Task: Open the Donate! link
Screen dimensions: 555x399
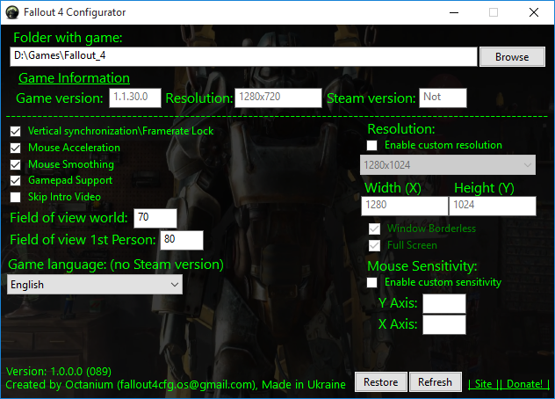Action: pos(524,384)
